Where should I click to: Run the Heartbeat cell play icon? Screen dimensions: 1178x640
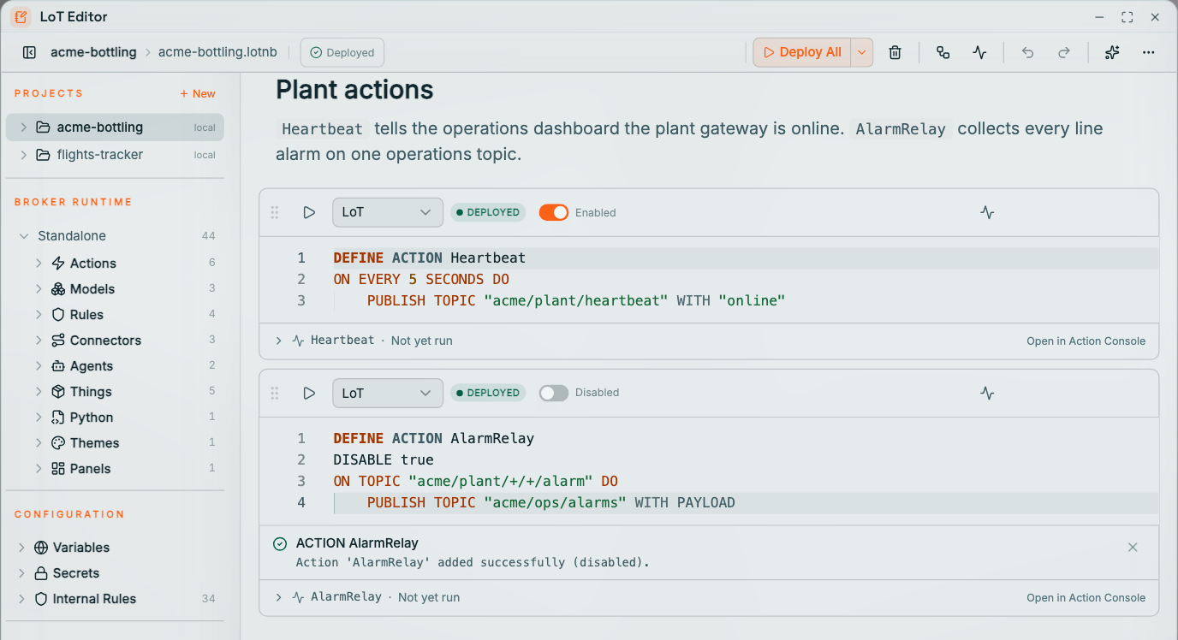pos(309,212)
